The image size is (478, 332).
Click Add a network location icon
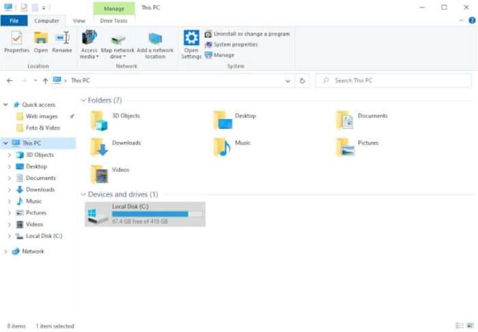(x=155, y=39)
